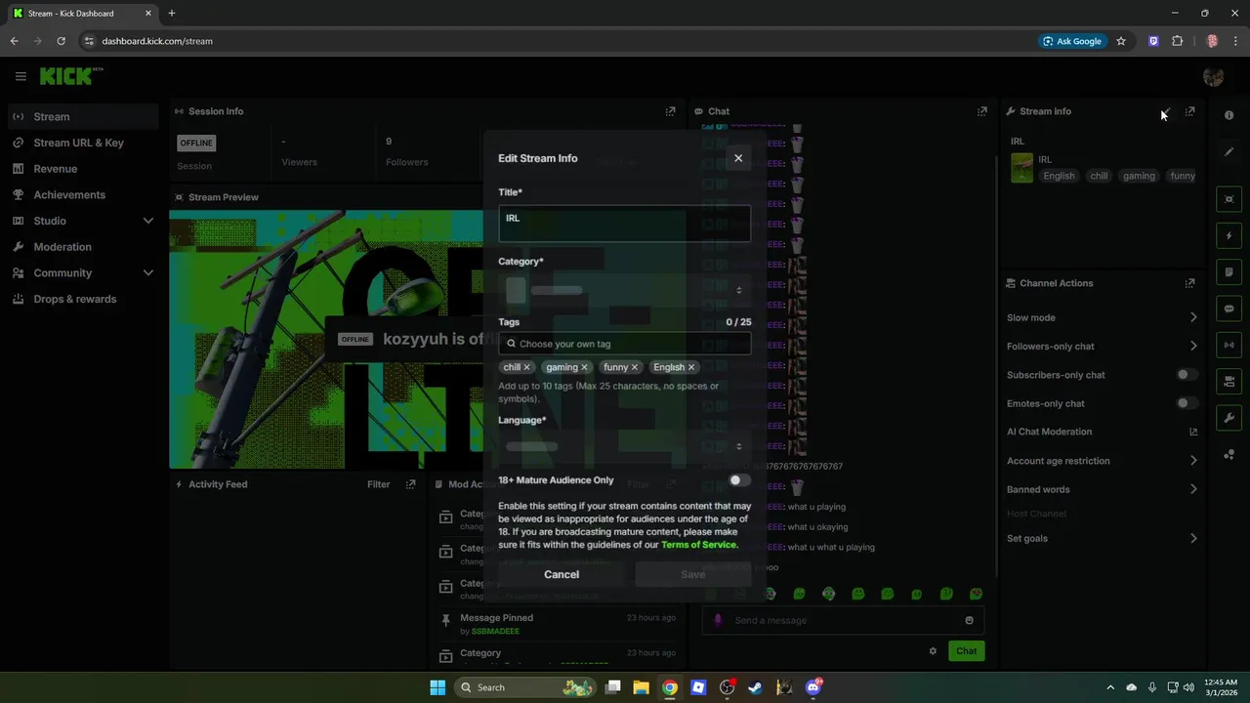Toggle 18+ Mature Audience Only switch
Viewport: 1250px width, 703px height.
pyautogui.click(x=739, y=480)
